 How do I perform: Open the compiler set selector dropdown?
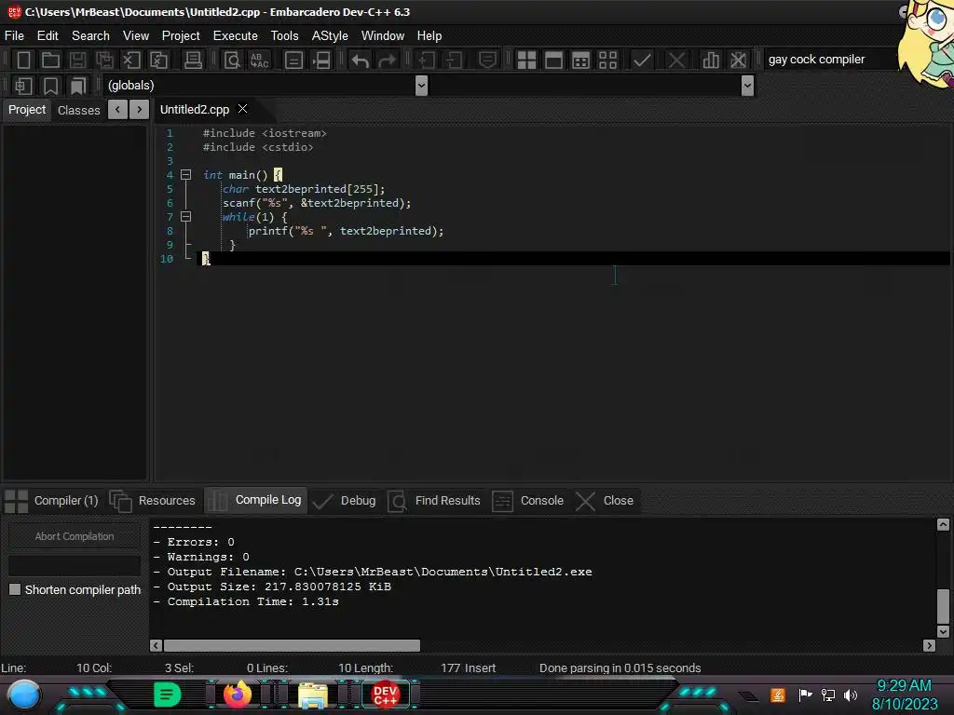pyautogui.click(x=829, y=60)
